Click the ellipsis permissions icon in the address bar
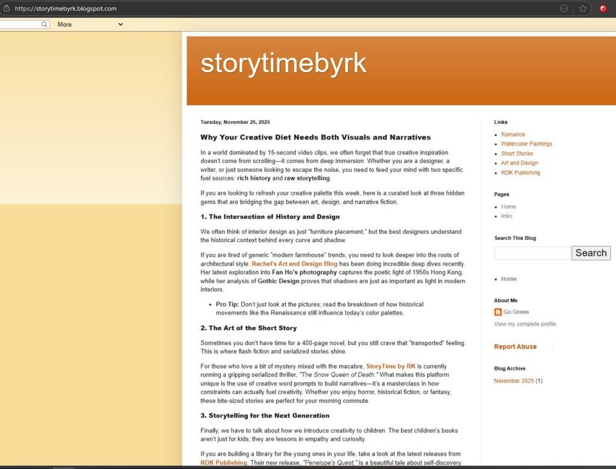The width and height of the screenshot is (616, 469). click(564, 8)
